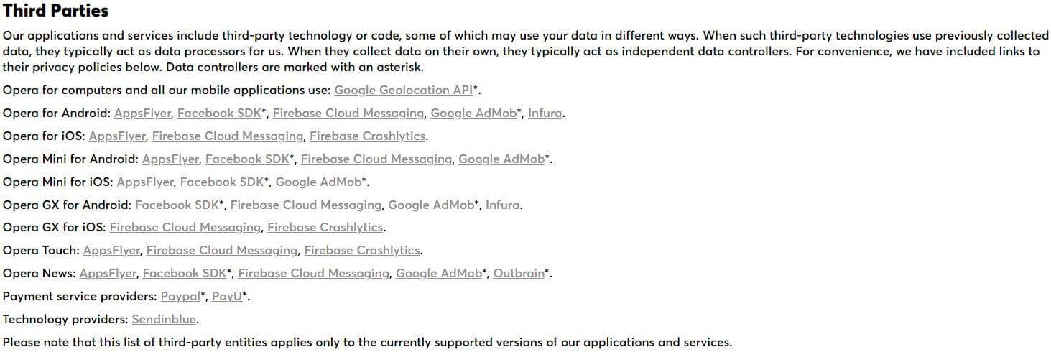Screen dimensions: 1051x352
Task: Open AppsFlyer link in Opera Mini for Android row
Action: pyautogui.click(x=170, y=159)
